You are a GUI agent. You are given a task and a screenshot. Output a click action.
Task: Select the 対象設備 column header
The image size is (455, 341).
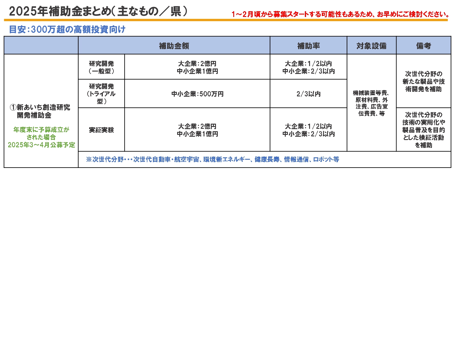point(372,46)
